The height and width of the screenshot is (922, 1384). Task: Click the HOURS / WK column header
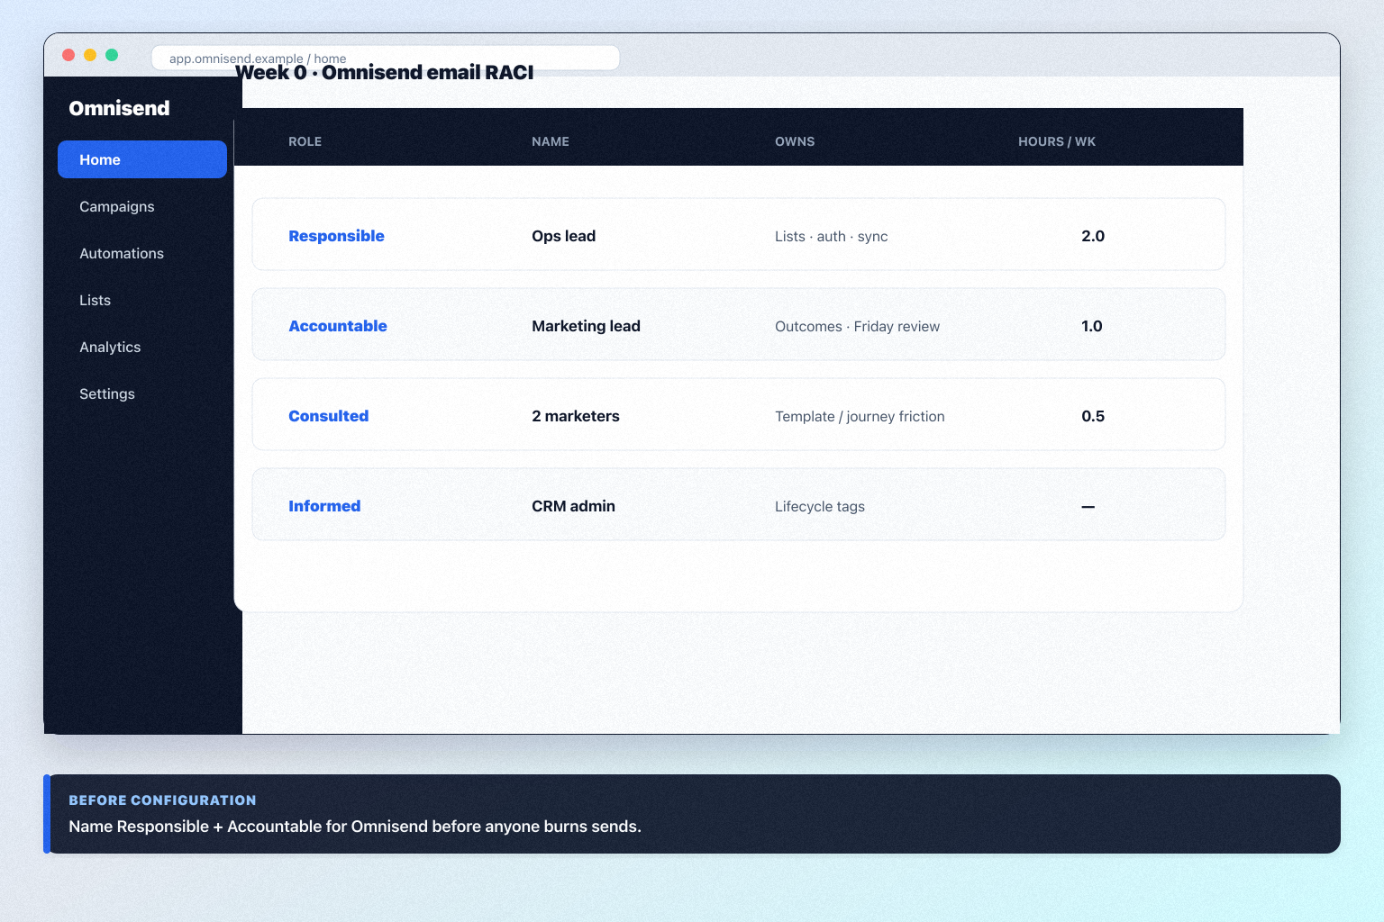pos(1057,141)
